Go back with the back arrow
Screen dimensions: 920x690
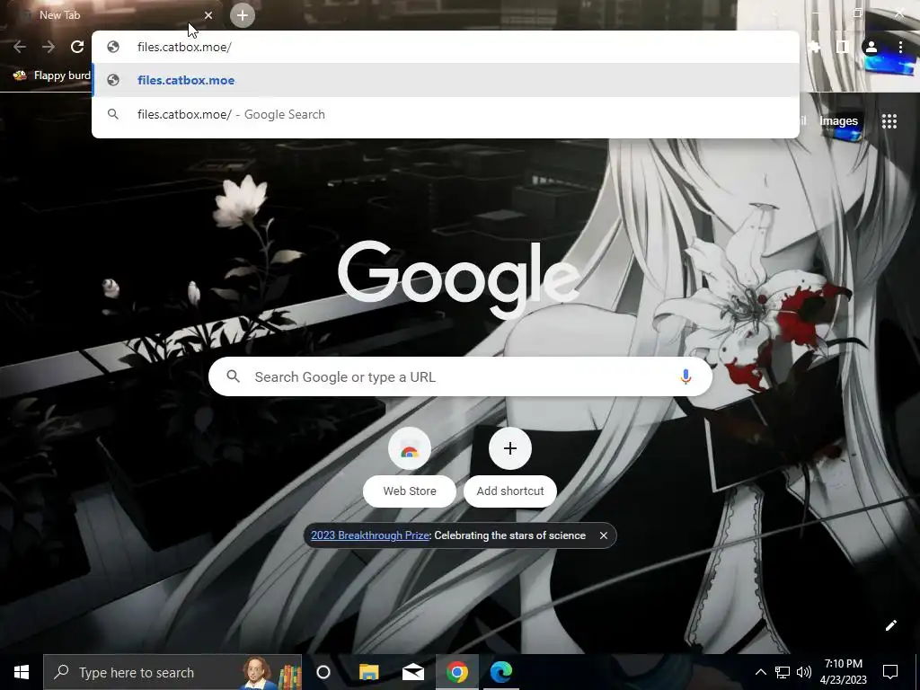[20, 47]
